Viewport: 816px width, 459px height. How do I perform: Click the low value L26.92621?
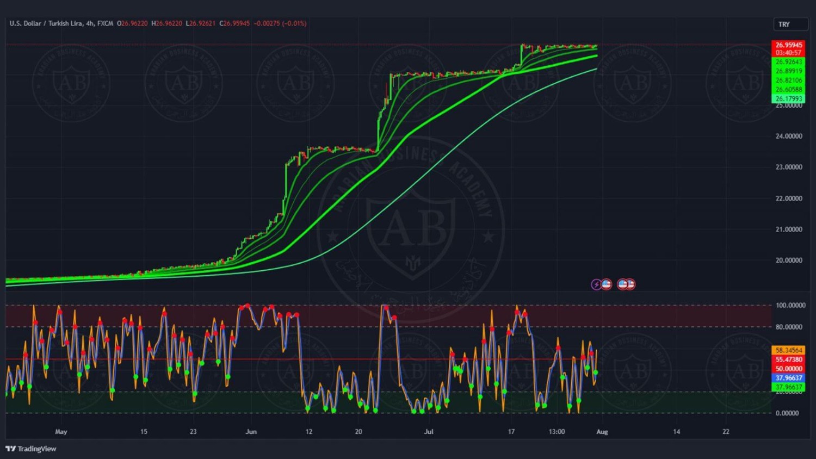click(201, 23)
